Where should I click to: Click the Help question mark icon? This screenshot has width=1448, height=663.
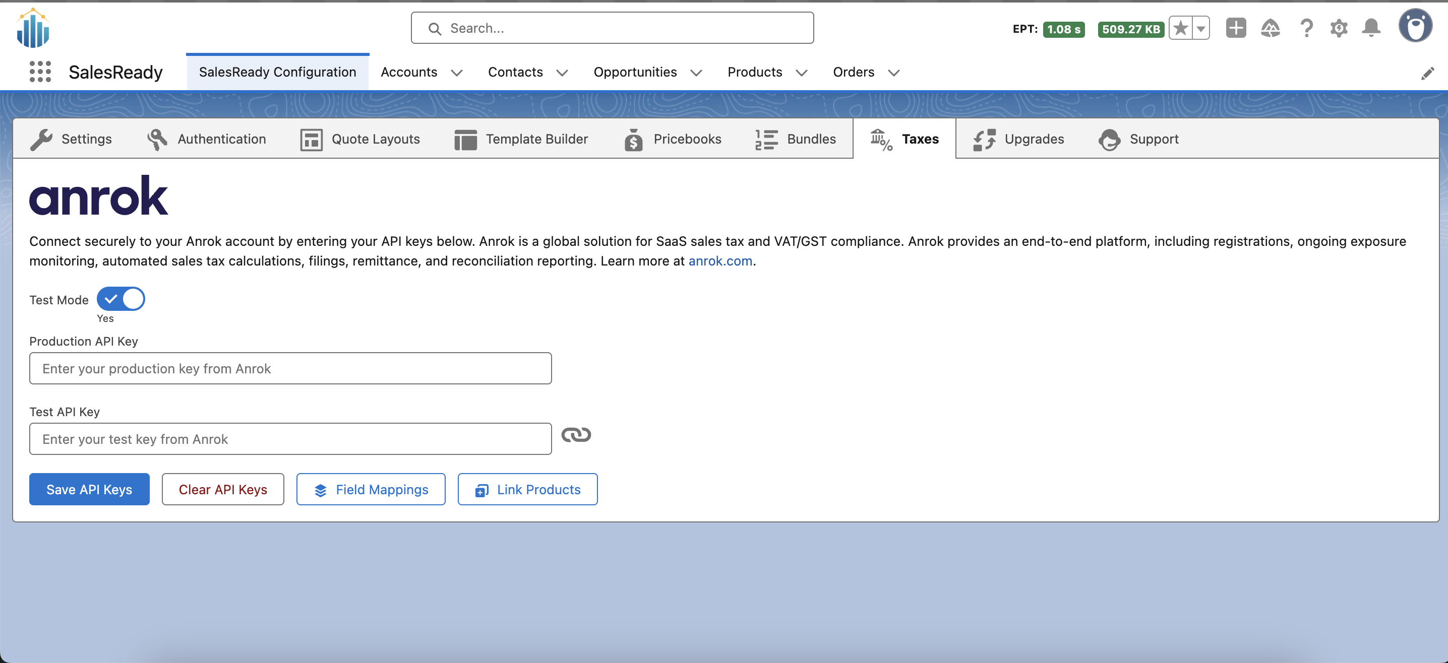point(1306,28)
